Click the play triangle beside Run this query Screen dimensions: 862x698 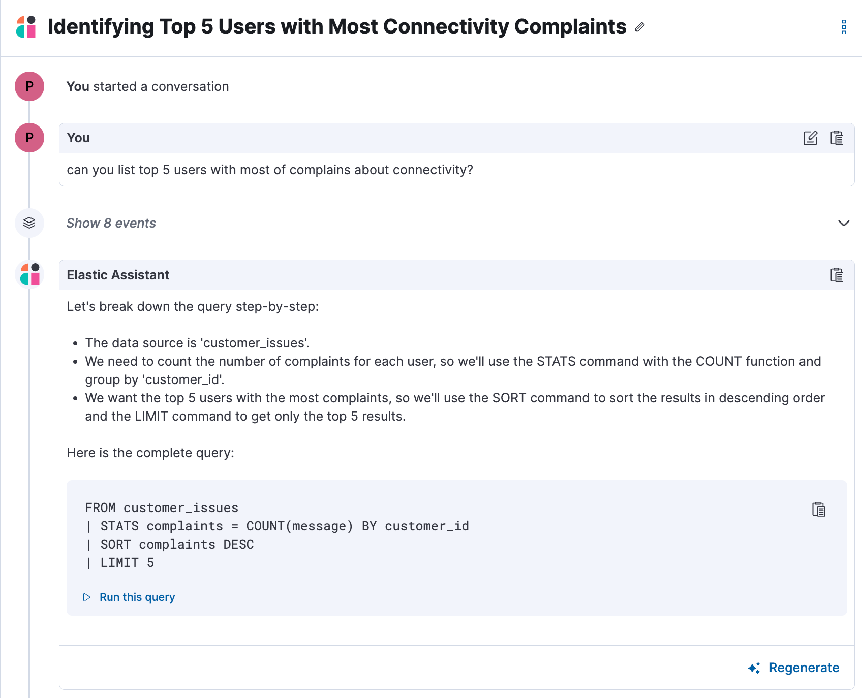(87, 597)
